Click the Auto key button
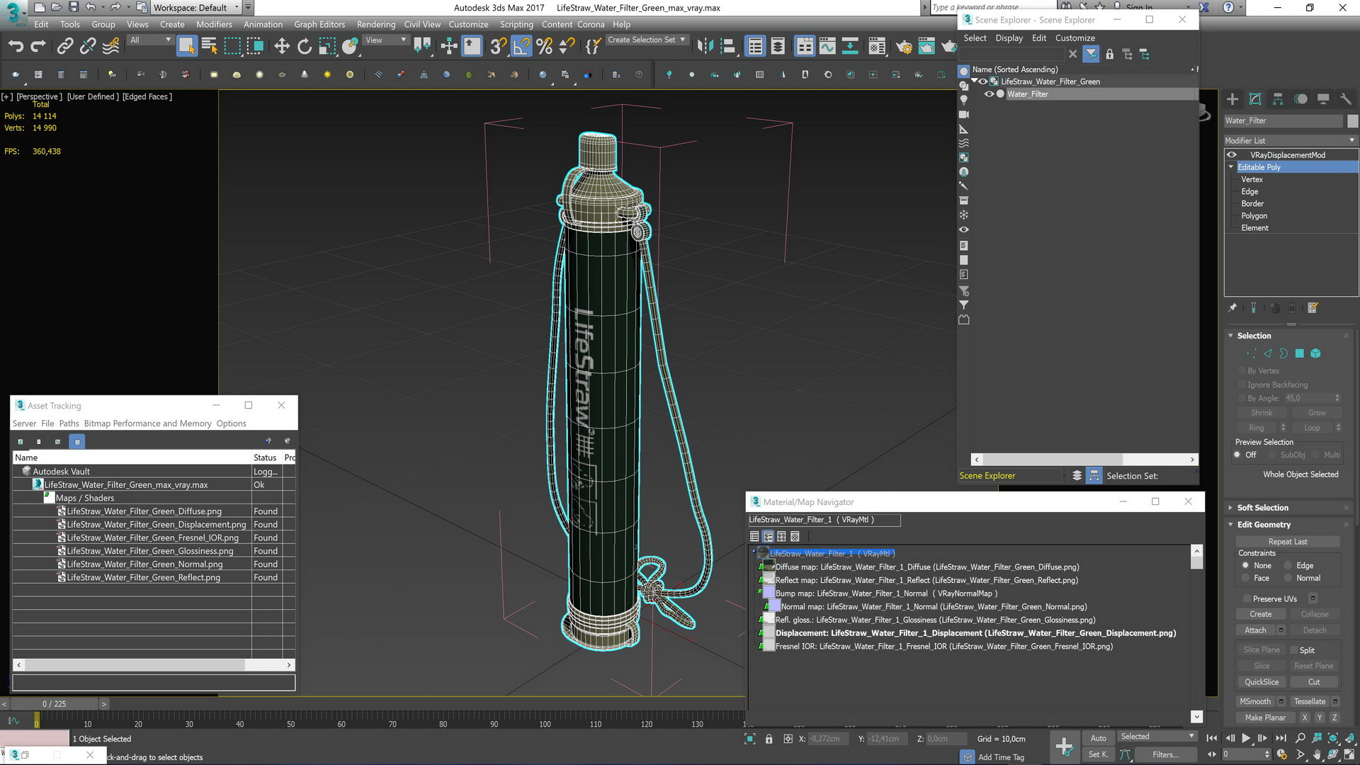1360x765 pixels. pyautogui.click(x=1098, y=738)
